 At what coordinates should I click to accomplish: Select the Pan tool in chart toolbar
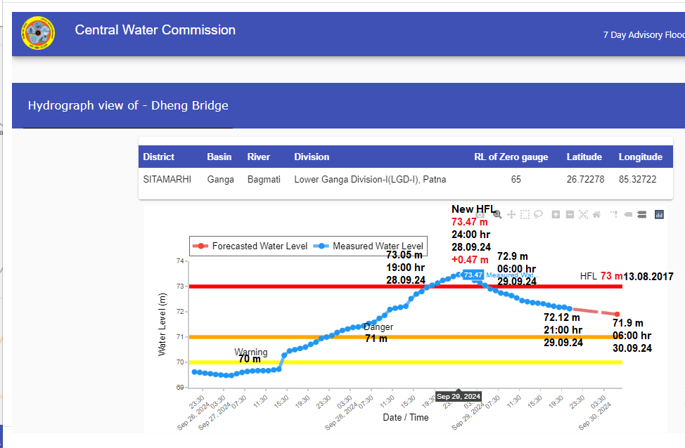point(511,214)
